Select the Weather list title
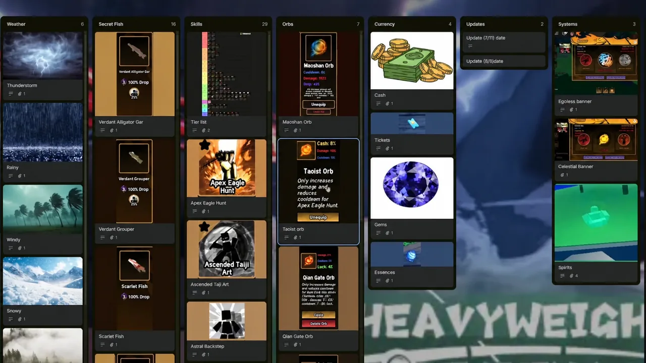The height and width of the screenshot is (363, 646). 16,24
